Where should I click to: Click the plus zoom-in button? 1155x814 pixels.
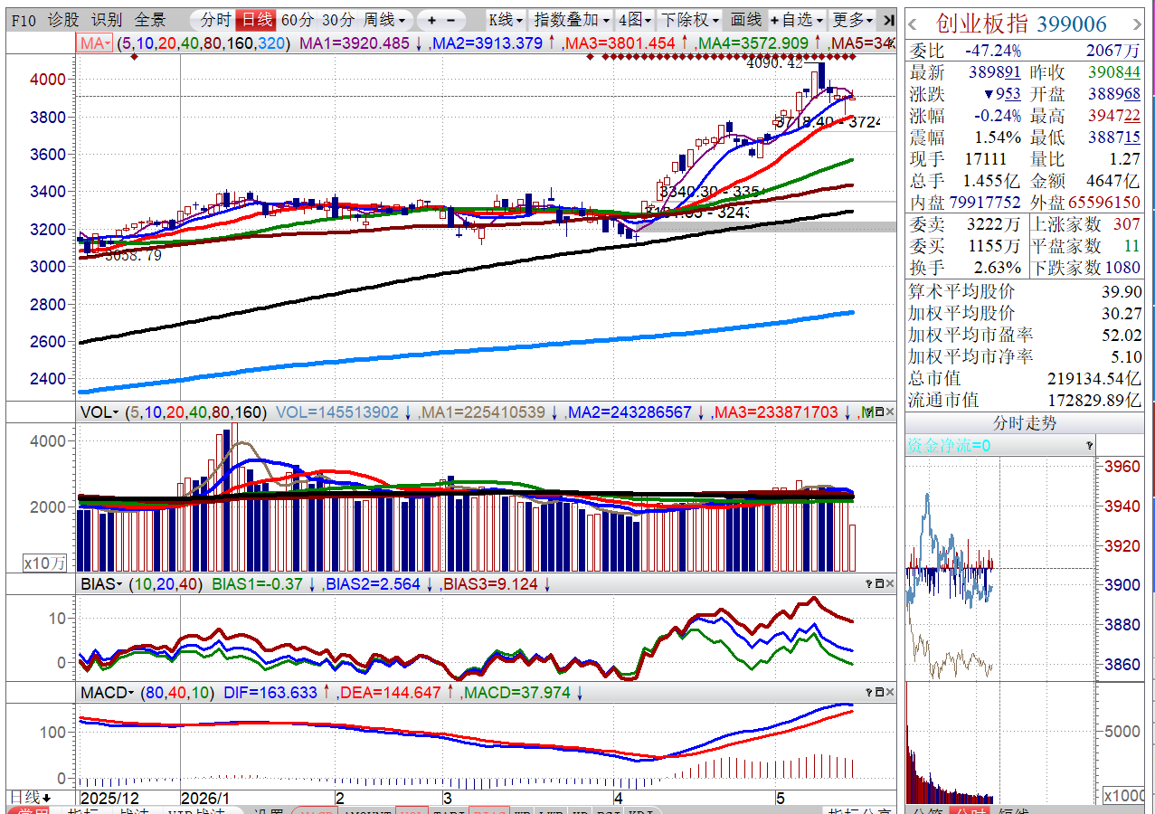(432, 20)
